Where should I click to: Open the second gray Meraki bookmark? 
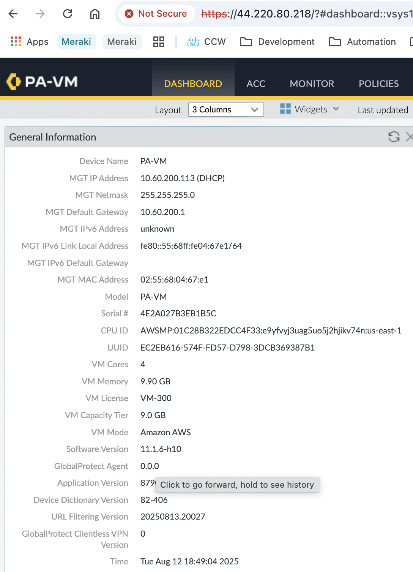pyautogui.click(x=122, y=41)
